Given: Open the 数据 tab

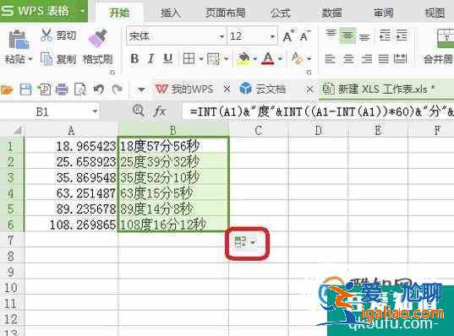Looking at the screenshot, I should (x=331, y=13).
